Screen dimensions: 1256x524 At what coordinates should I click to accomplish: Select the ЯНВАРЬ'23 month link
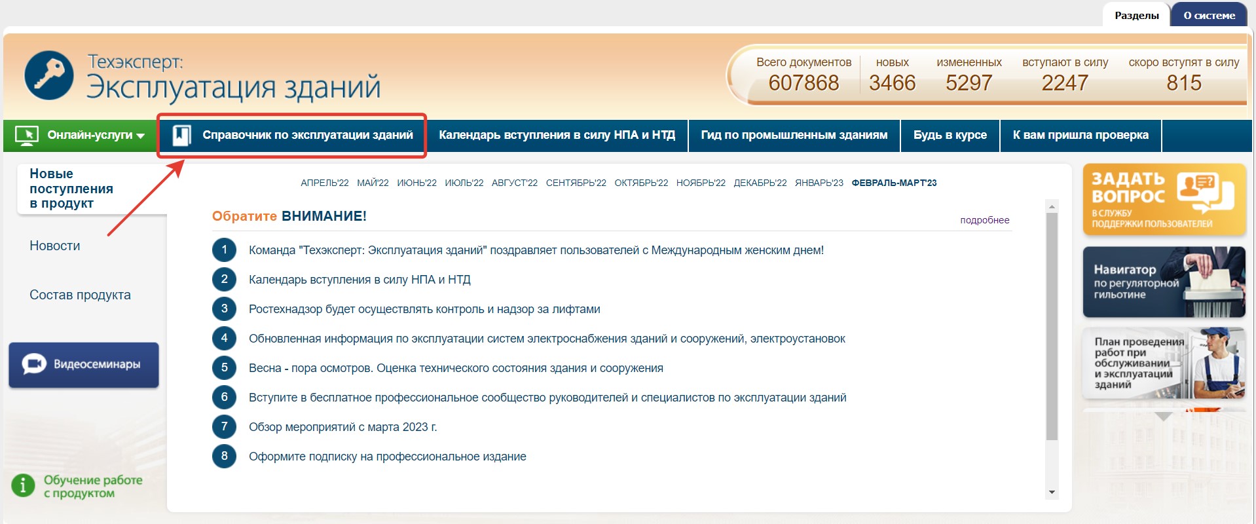click(819, 183)
